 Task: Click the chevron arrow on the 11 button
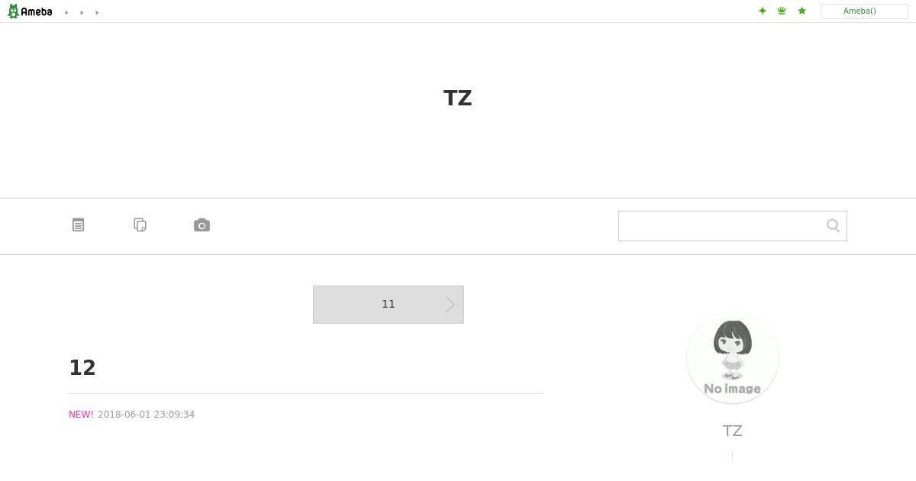(450, 305)
